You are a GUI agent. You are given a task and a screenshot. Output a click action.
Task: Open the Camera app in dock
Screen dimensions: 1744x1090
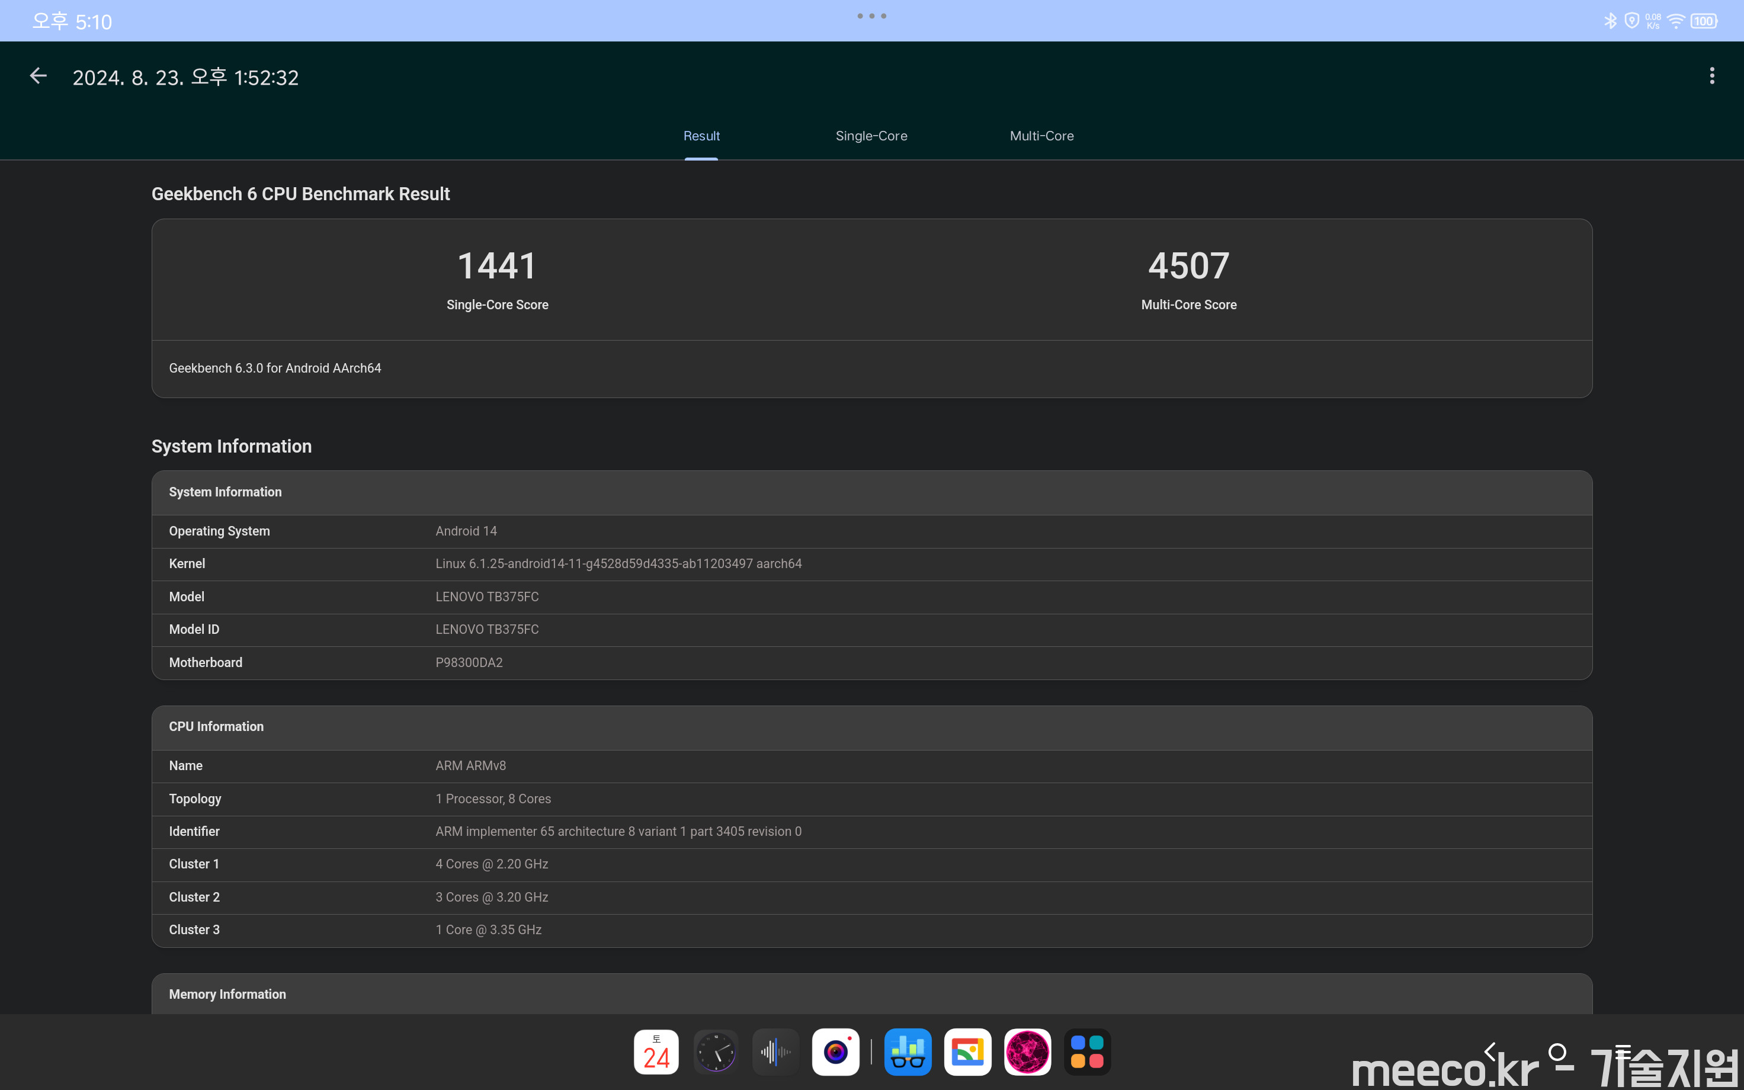click(x=835, y=1052)
